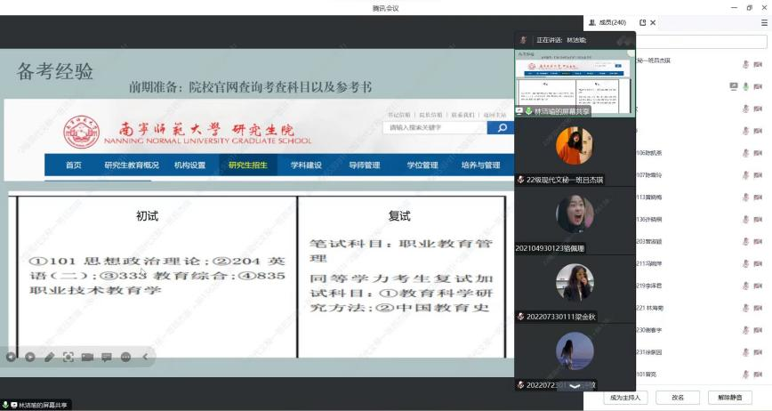Image resolution: width=772 pixels, height=411 pixels.
Task: Click the camera icon in slide toolbar
Action: tap(87, 357)
